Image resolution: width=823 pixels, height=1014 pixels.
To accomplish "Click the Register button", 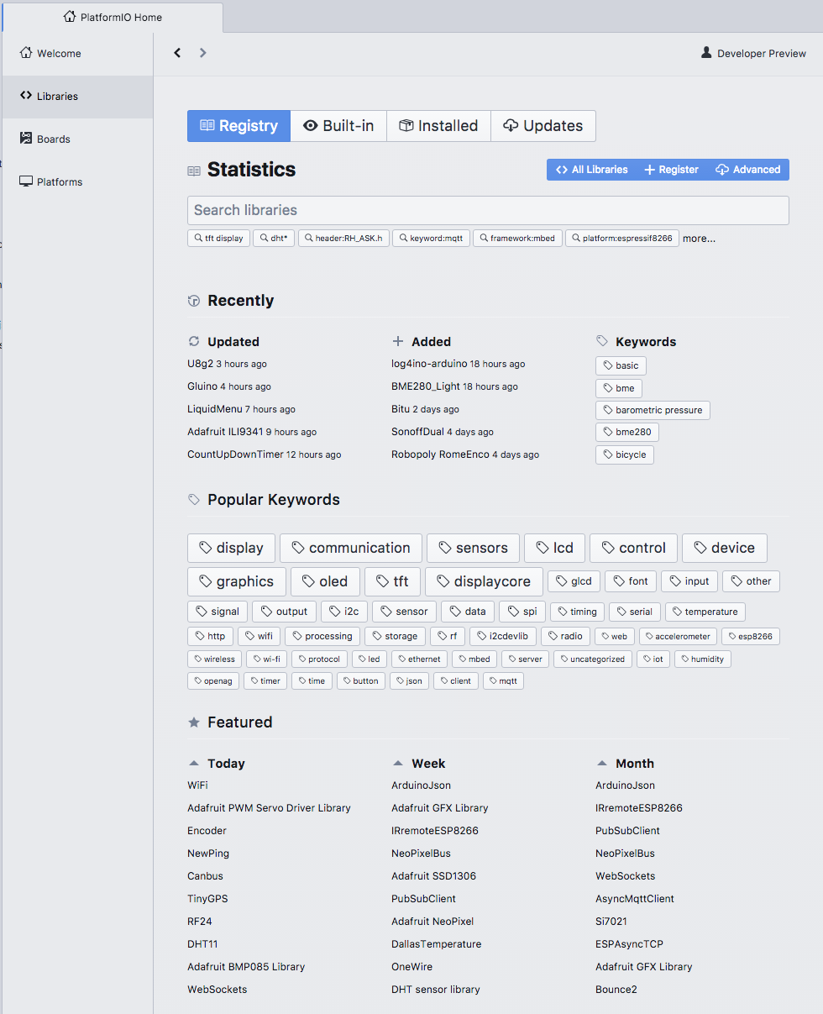I will pyautogui.click(x=671, y=170).
